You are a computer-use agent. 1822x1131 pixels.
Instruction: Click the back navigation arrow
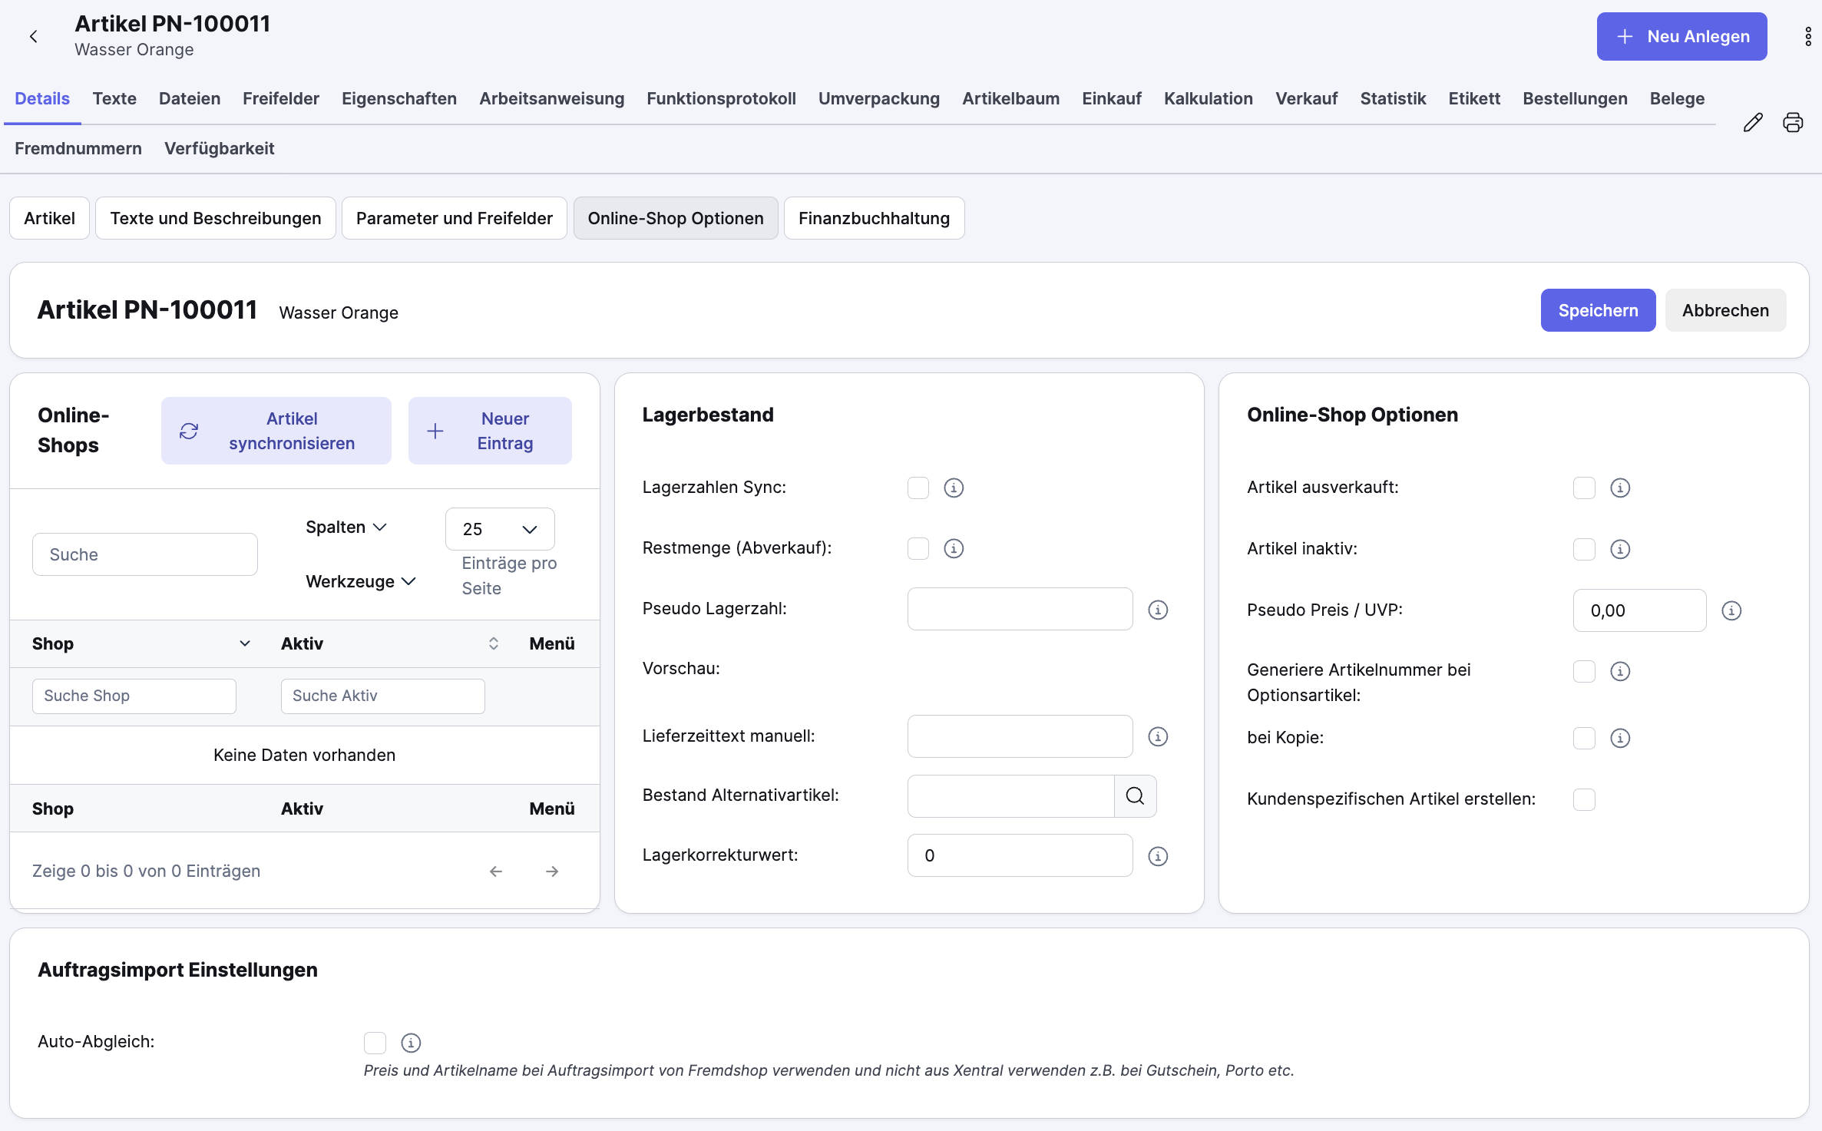[x=33, y=36]
